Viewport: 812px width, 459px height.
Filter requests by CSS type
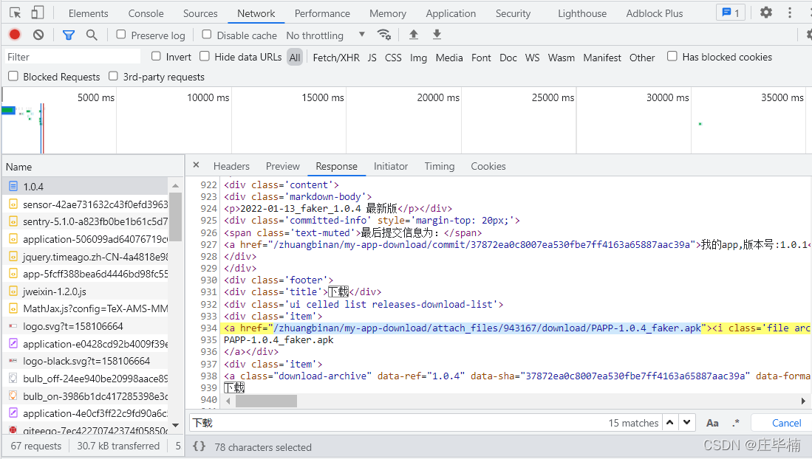(393, 58)
